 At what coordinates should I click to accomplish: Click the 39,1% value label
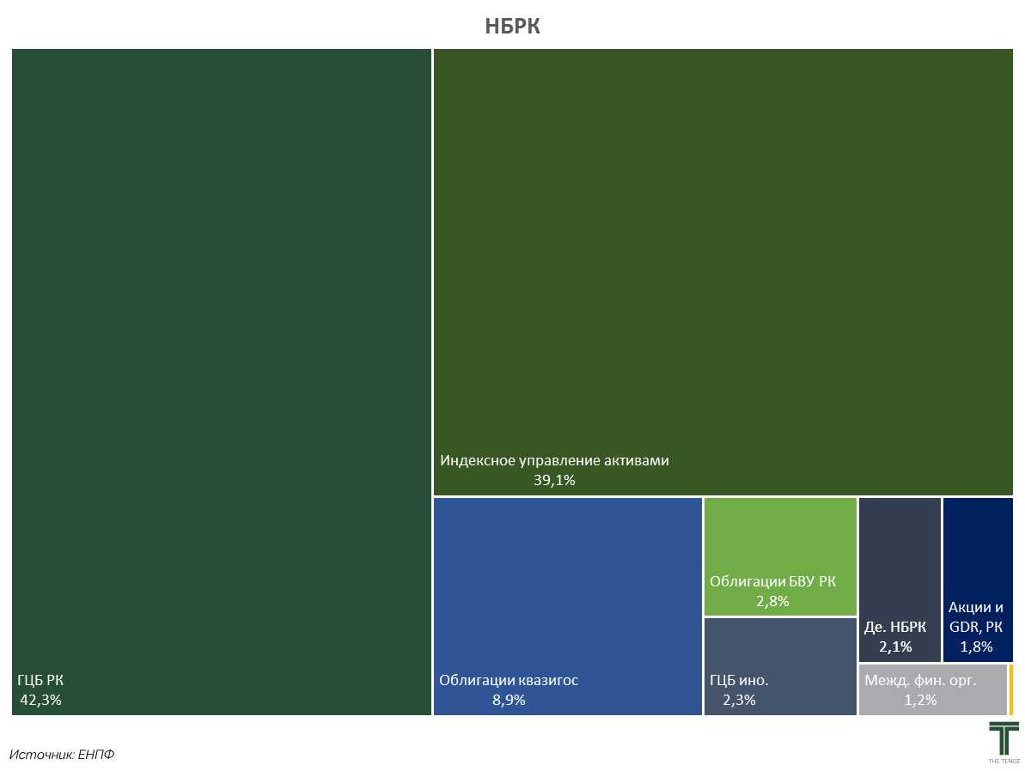tap(554, 481)
